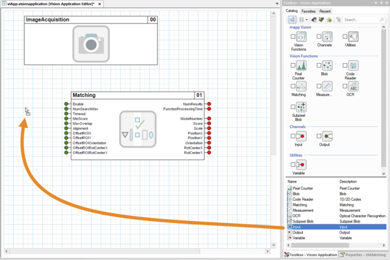Click the green MinScore input pin
390x260 pixels.
coord(66,119)
